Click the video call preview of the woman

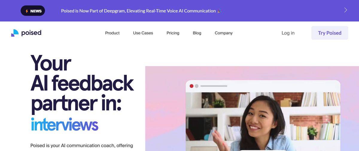[263, 121]
